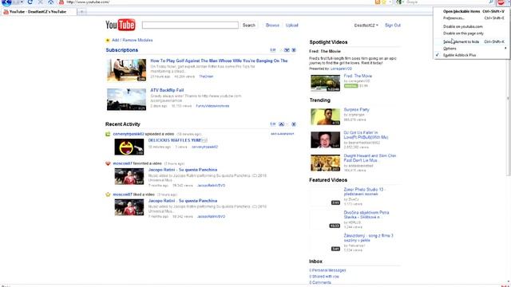511x287 pixels.
Task: Click the Surprise Party video thumbnail
Action: coord(325,117)
